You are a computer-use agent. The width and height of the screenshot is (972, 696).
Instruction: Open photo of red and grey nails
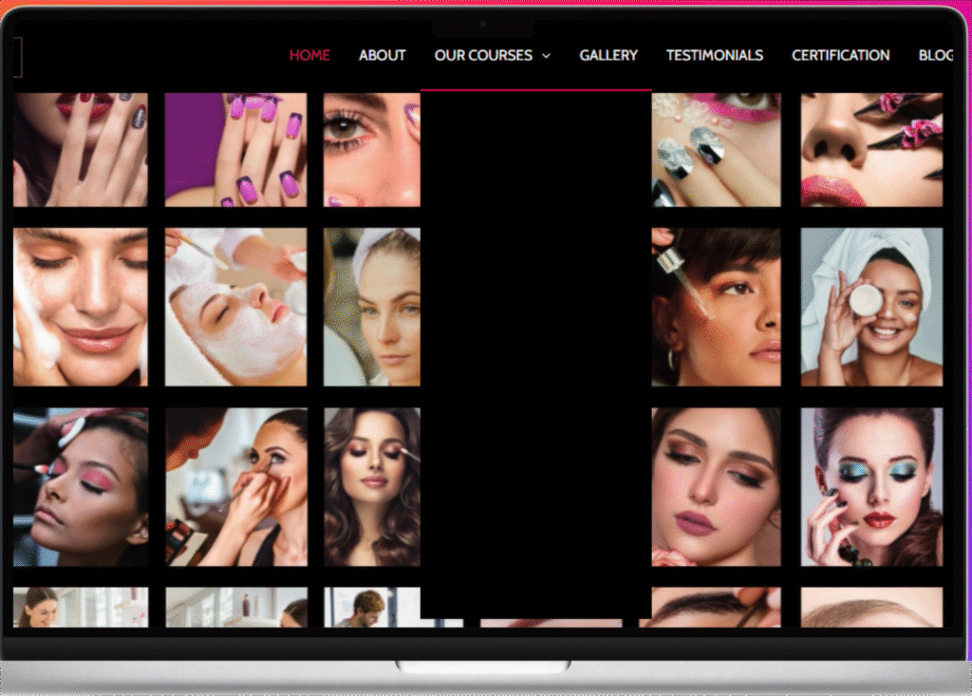point(81,149)
